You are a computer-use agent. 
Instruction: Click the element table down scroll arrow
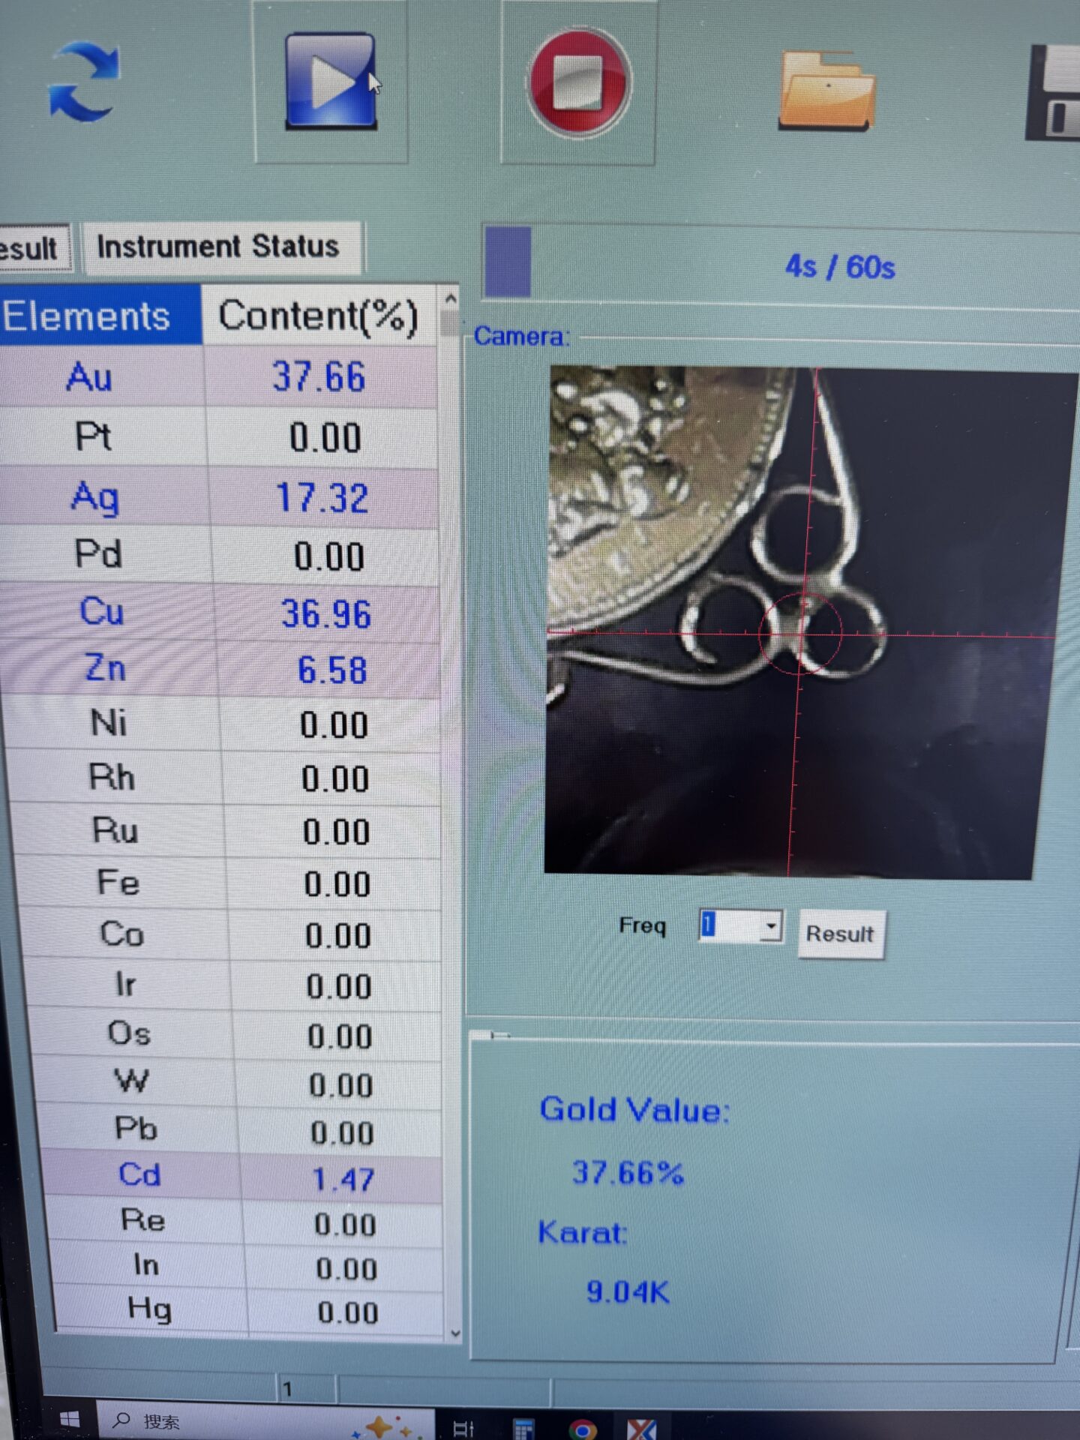455,1333
